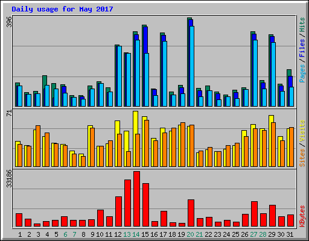Screen dimensions: 309x241
Task: Click the red KBytes bar for day 10
Action: 100,218
